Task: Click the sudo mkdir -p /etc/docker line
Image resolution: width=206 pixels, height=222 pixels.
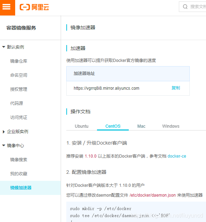Action: [x=101, y=209]
